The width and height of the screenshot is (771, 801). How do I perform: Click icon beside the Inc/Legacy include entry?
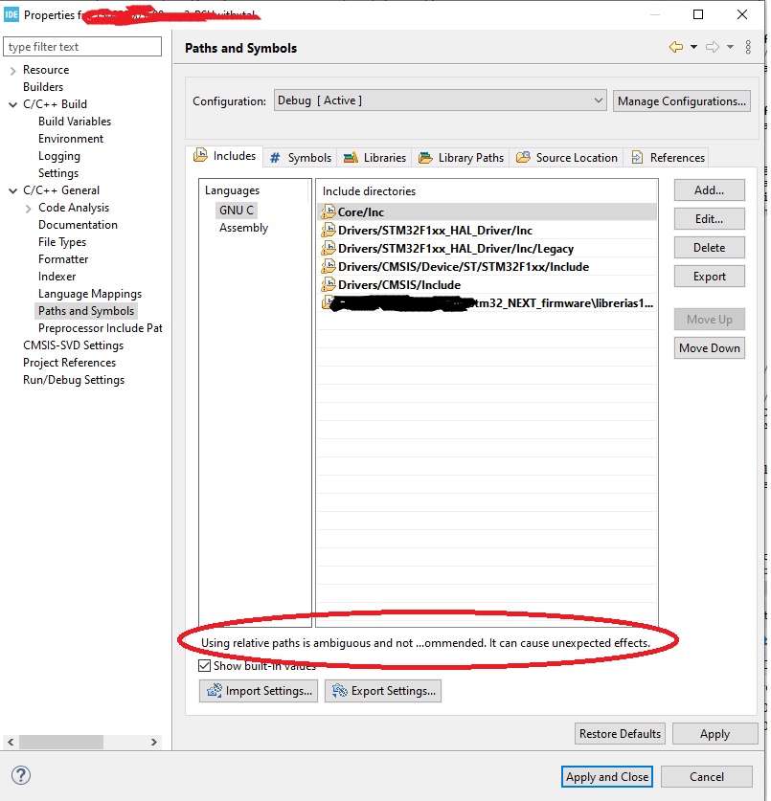(329, 248)
